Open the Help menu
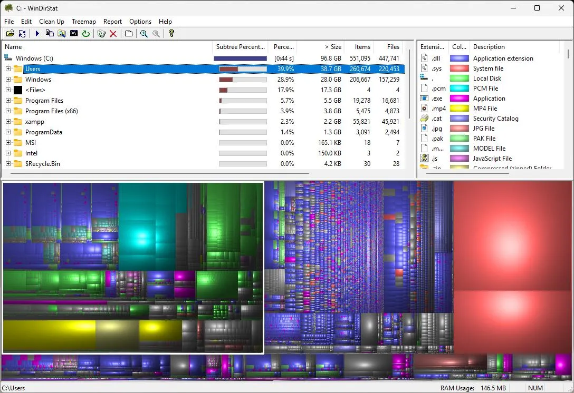574x393 pixels. tap(165, 21)
